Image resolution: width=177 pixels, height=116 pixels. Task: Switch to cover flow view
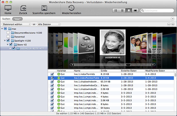pos(135,11)
